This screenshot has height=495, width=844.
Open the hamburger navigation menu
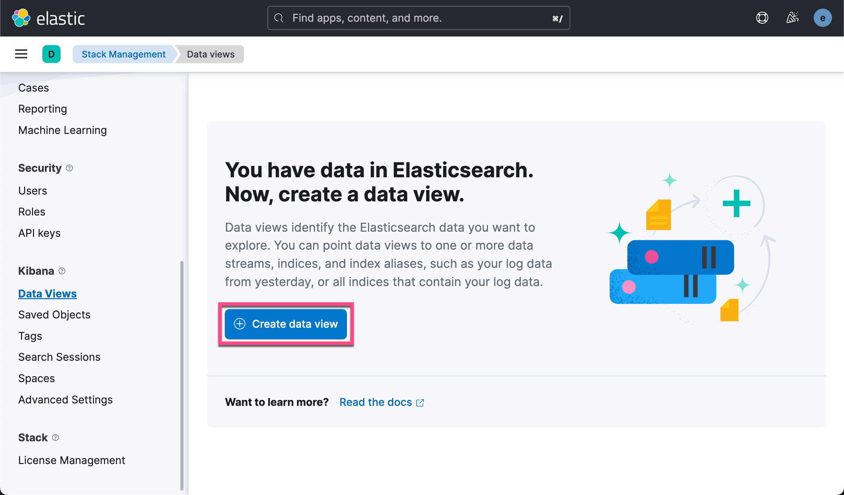(21, 54)
